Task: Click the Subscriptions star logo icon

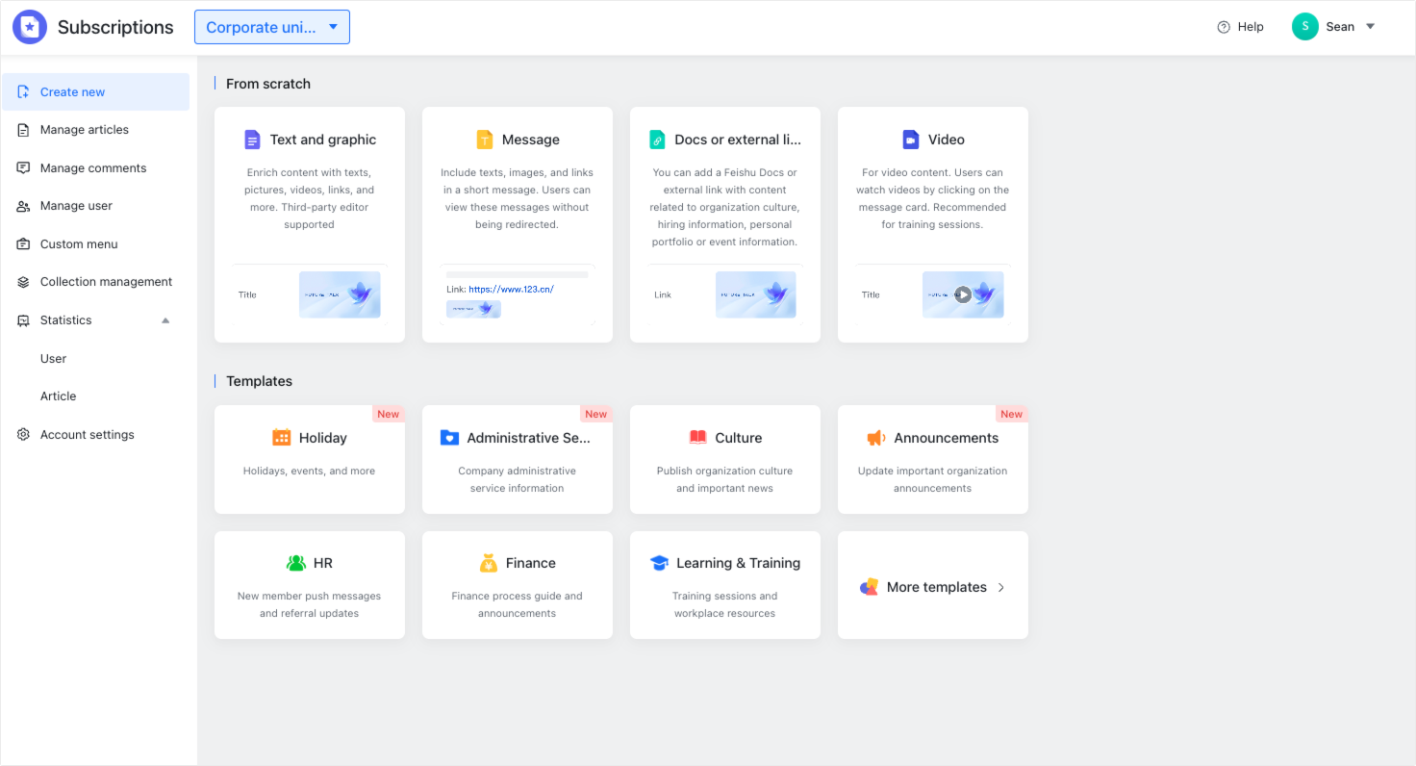Action: (30, 27)
